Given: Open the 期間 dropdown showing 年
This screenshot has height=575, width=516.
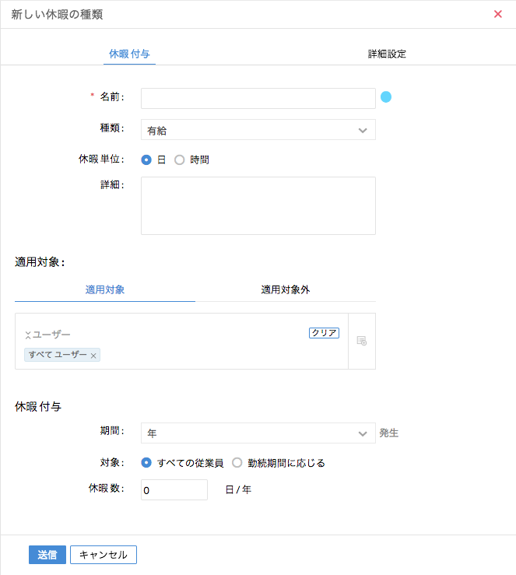Looking at the screenshot, I should pyautogui.click(x=258, y=433).
